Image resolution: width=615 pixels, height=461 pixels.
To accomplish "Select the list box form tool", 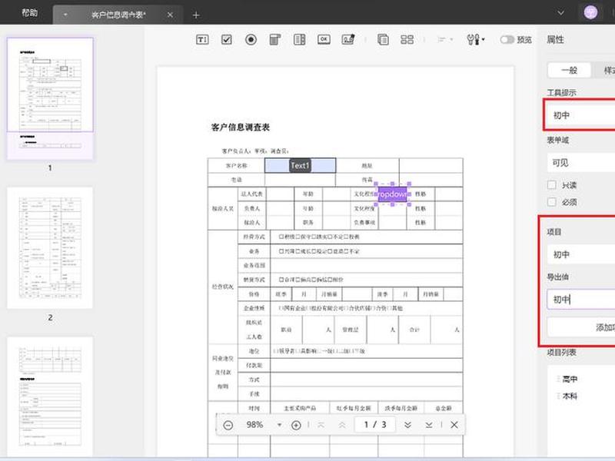I will point(299,40).
